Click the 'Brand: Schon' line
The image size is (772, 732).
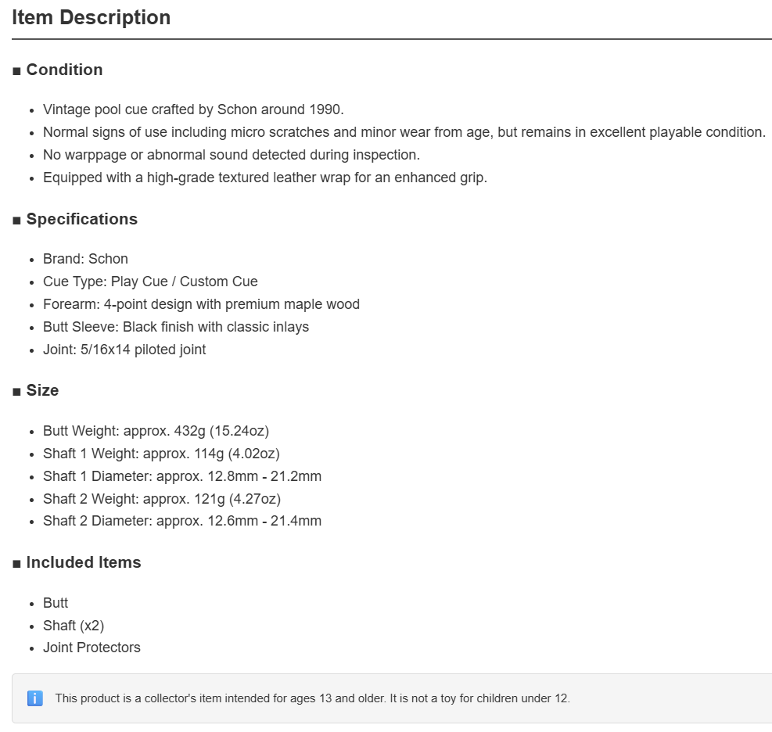point(85,259)
